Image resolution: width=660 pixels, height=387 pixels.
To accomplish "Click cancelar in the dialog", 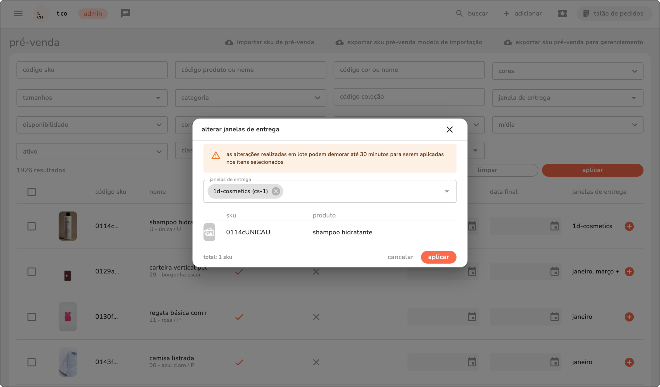I will pos(400,257).
